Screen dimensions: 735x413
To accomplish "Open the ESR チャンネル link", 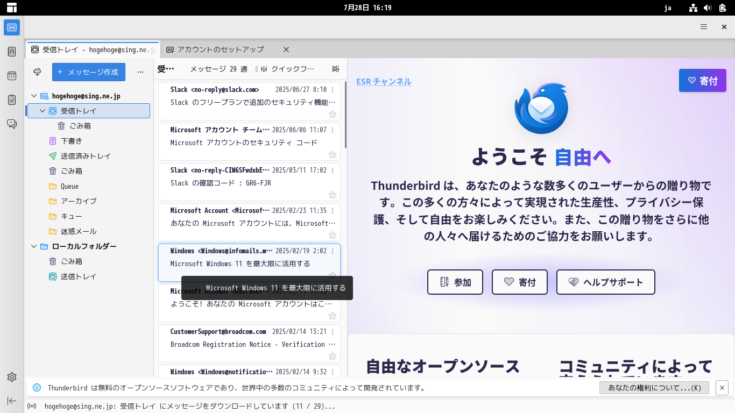I will click(x=384, y=82).
